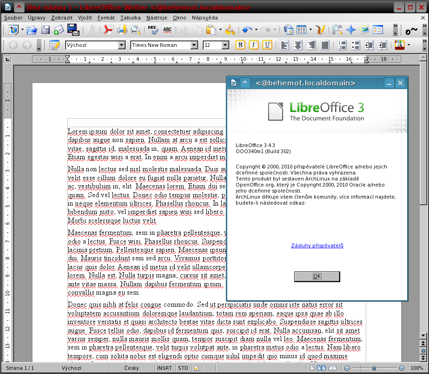429x374 pixels.
Task: Toggle bold formatting
Action: pyautogui.click(x=240, y=45)
